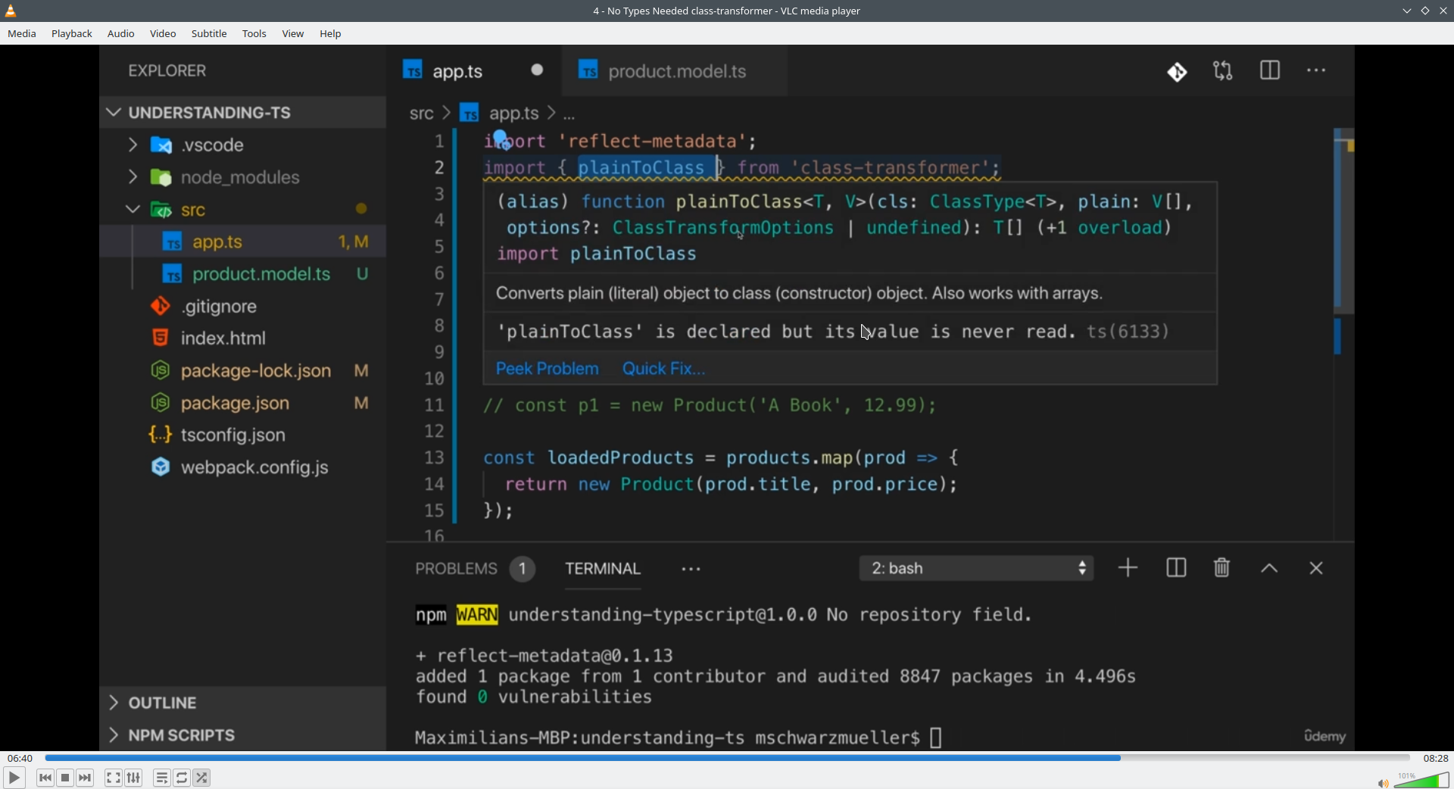Screen dimensions: 1454x789
Task: Maximize the panel with up chevron
Action: pyautogui.click(x=1270, y=569)
